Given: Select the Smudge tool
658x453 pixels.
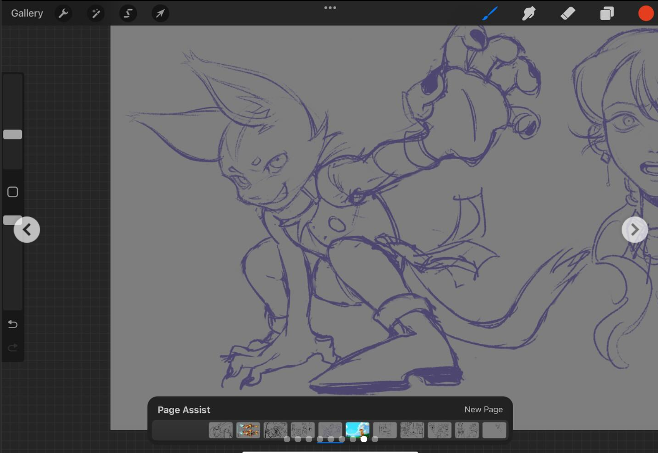Looking at the screenshot, I should click(x=529, y=13).
